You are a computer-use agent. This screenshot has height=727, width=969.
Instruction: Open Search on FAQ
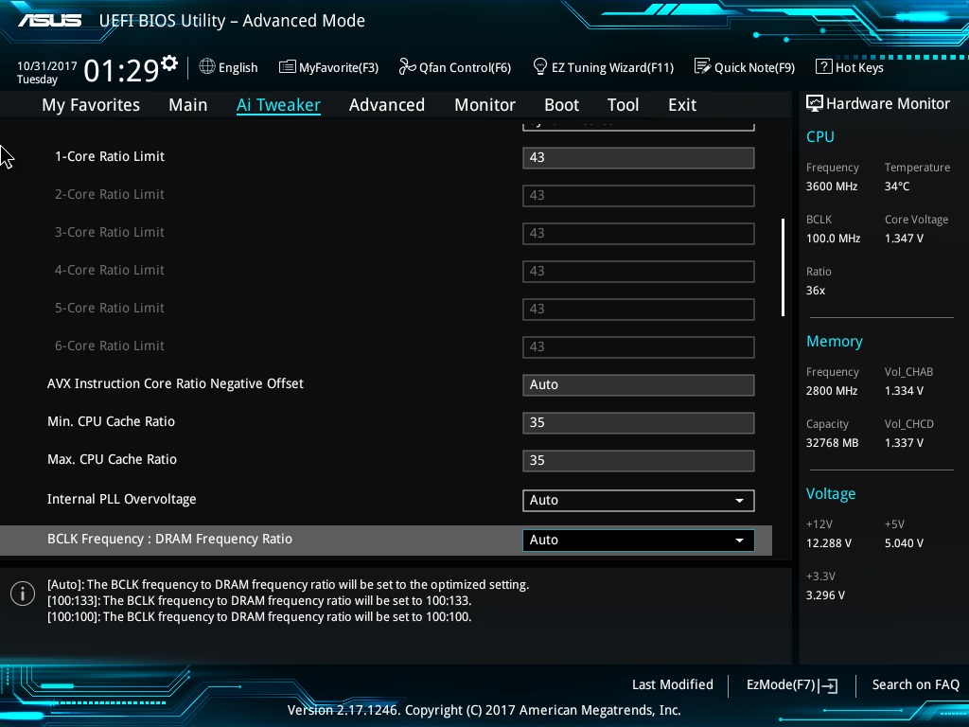(x=916, y=684)
